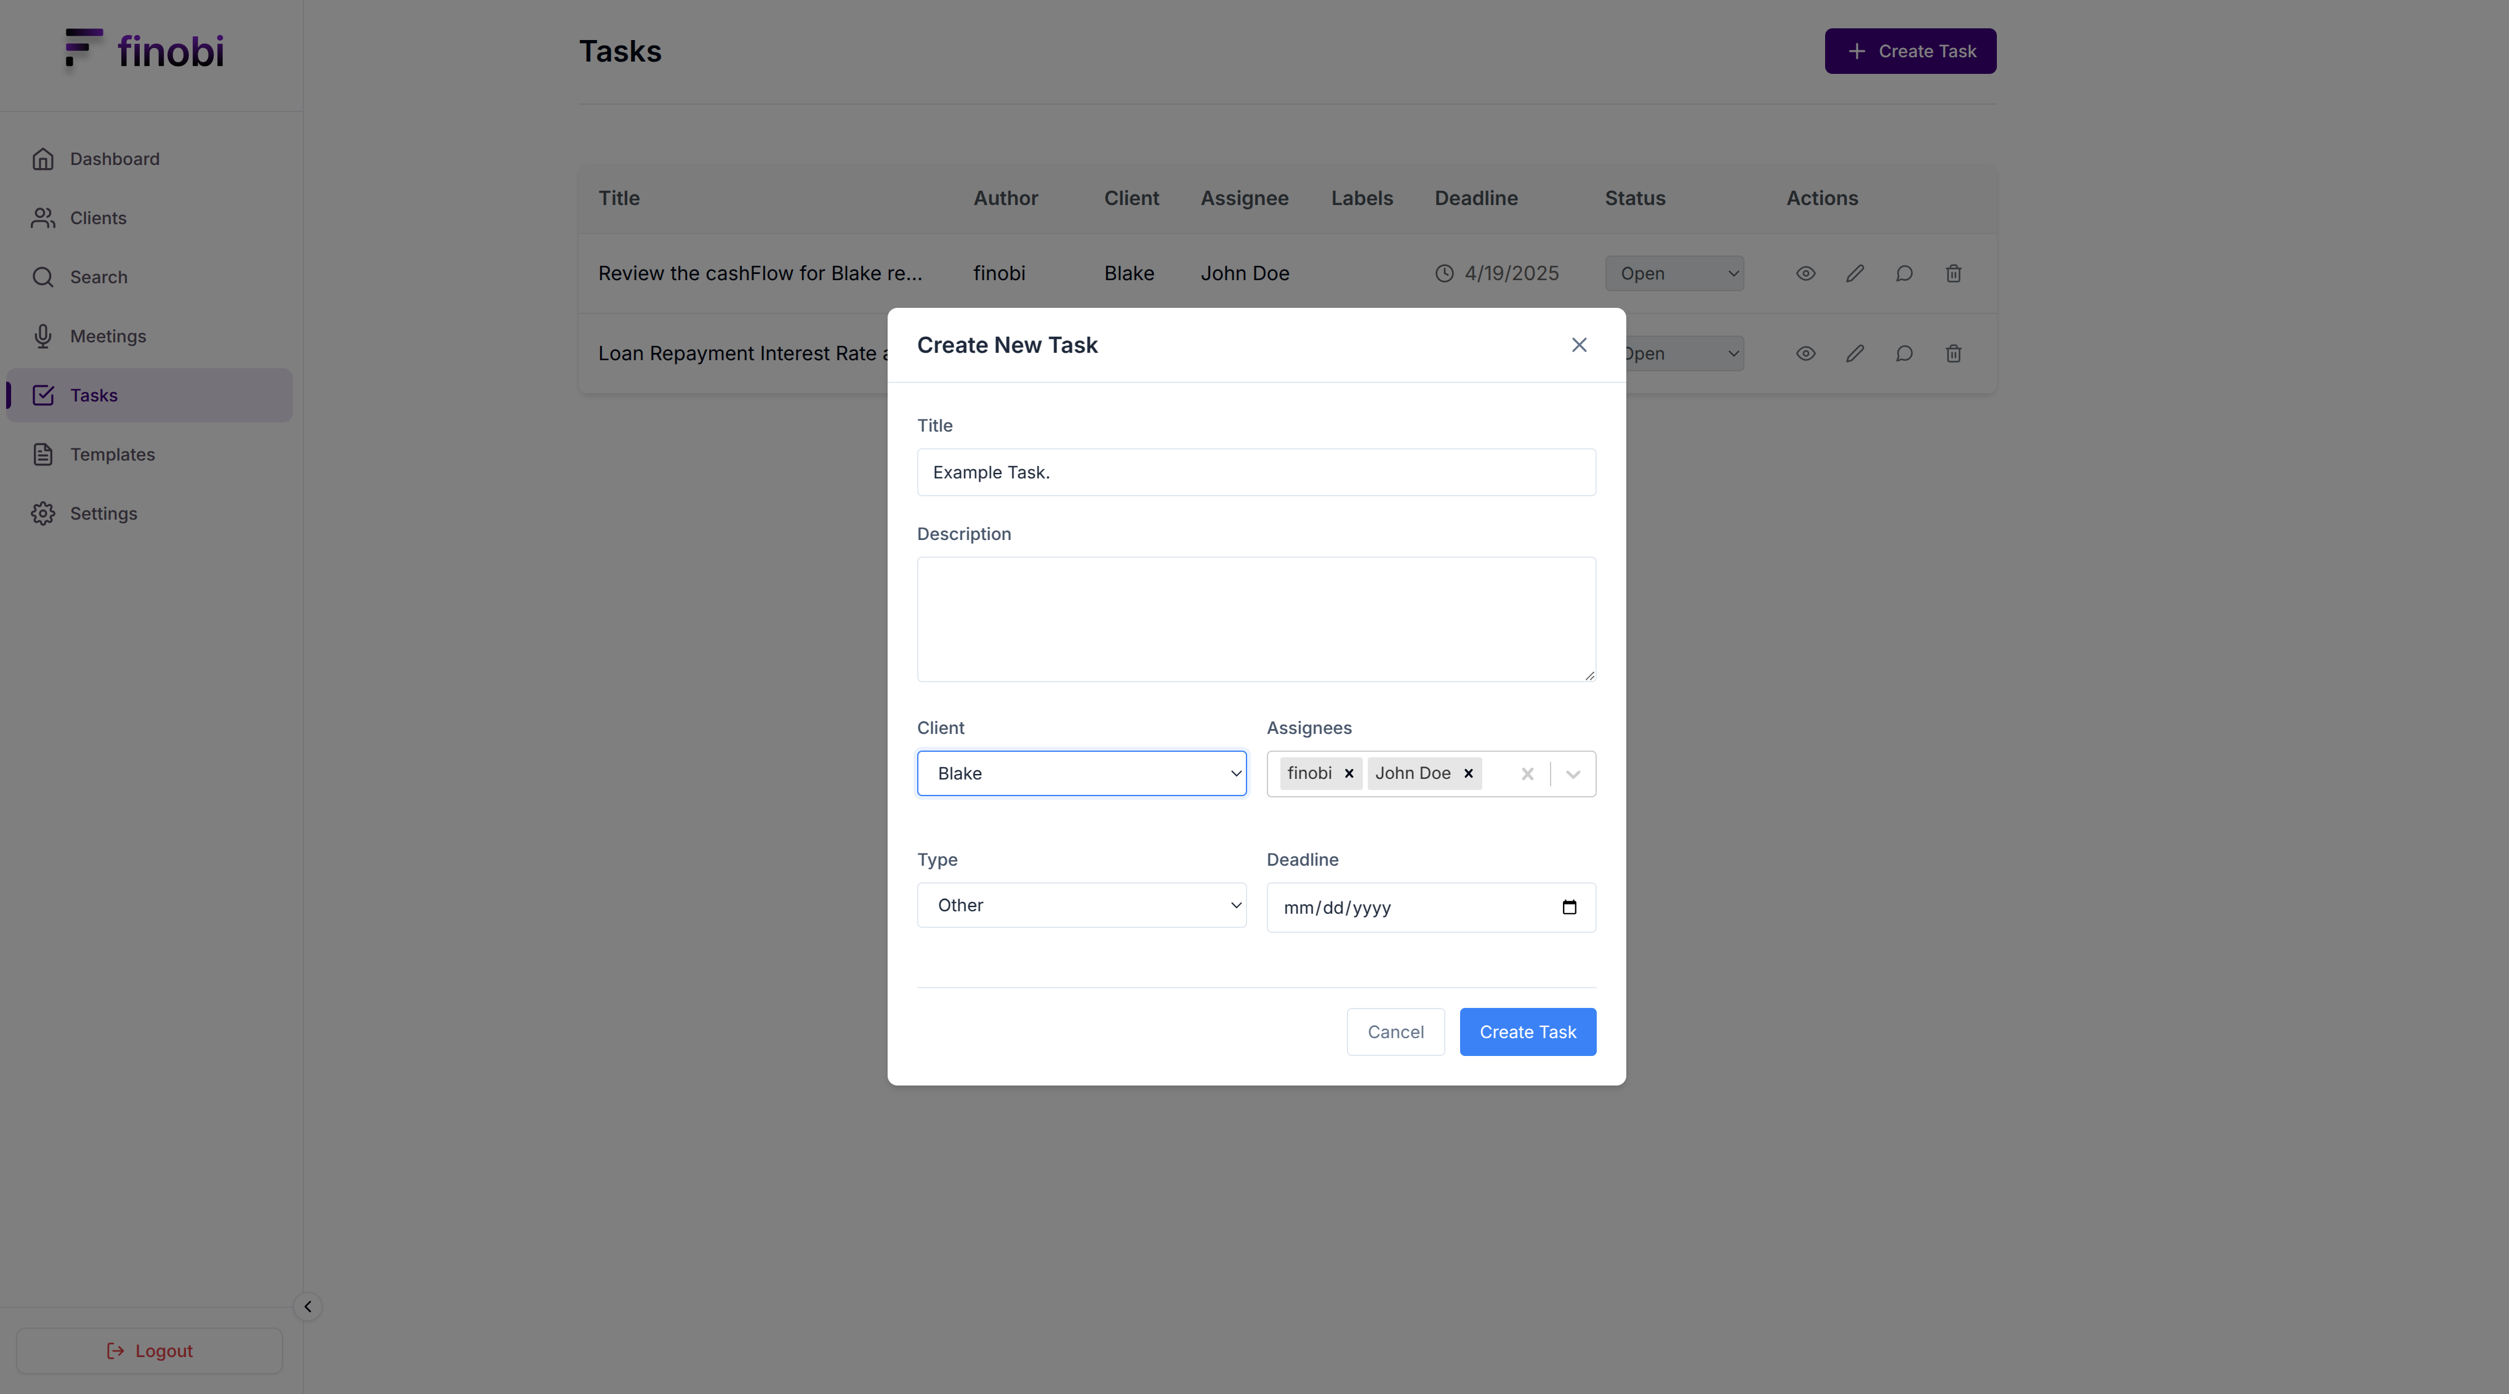Click the blue Create Task button
The image size is (2509, 1394).
coord(1527,1031)
